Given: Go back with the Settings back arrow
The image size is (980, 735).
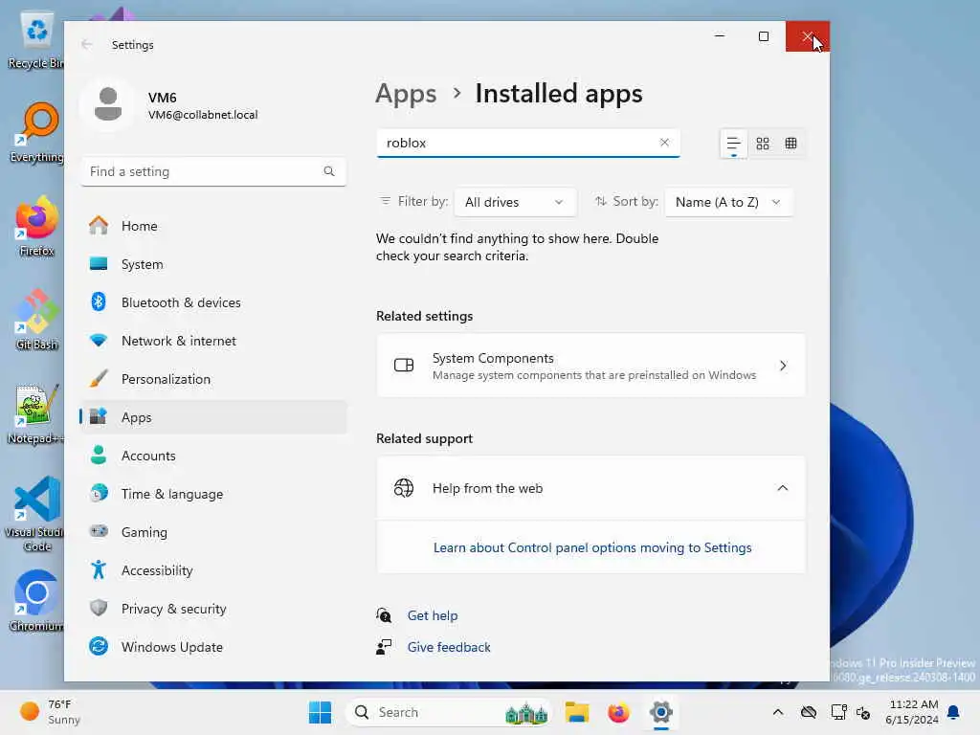Looking at the screenshot, I should coord(87,44).
